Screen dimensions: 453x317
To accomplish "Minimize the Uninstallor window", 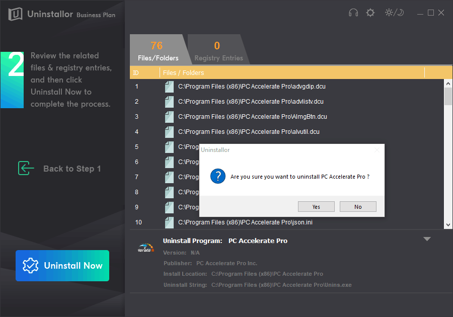I will (x=420, y=13).
